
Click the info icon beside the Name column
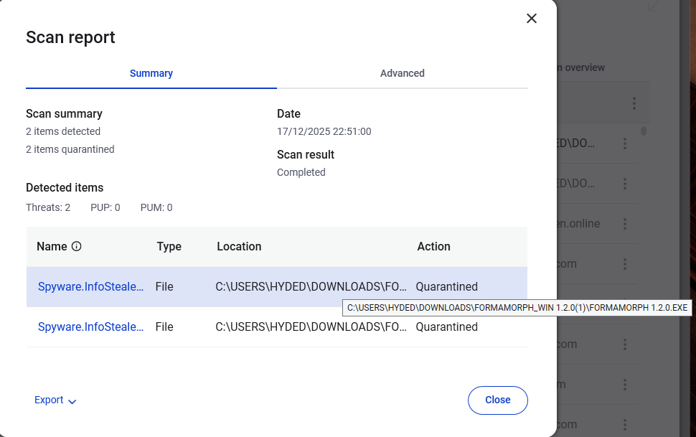coord(77,246)
